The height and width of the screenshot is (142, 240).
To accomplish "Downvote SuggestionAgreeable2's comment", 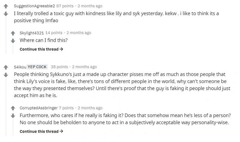I will point(5,14).
